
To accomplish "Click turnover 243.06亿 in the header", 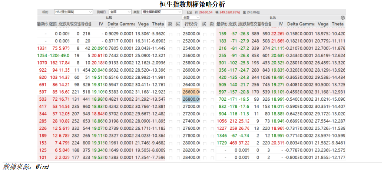I will [x=253, y=12].
